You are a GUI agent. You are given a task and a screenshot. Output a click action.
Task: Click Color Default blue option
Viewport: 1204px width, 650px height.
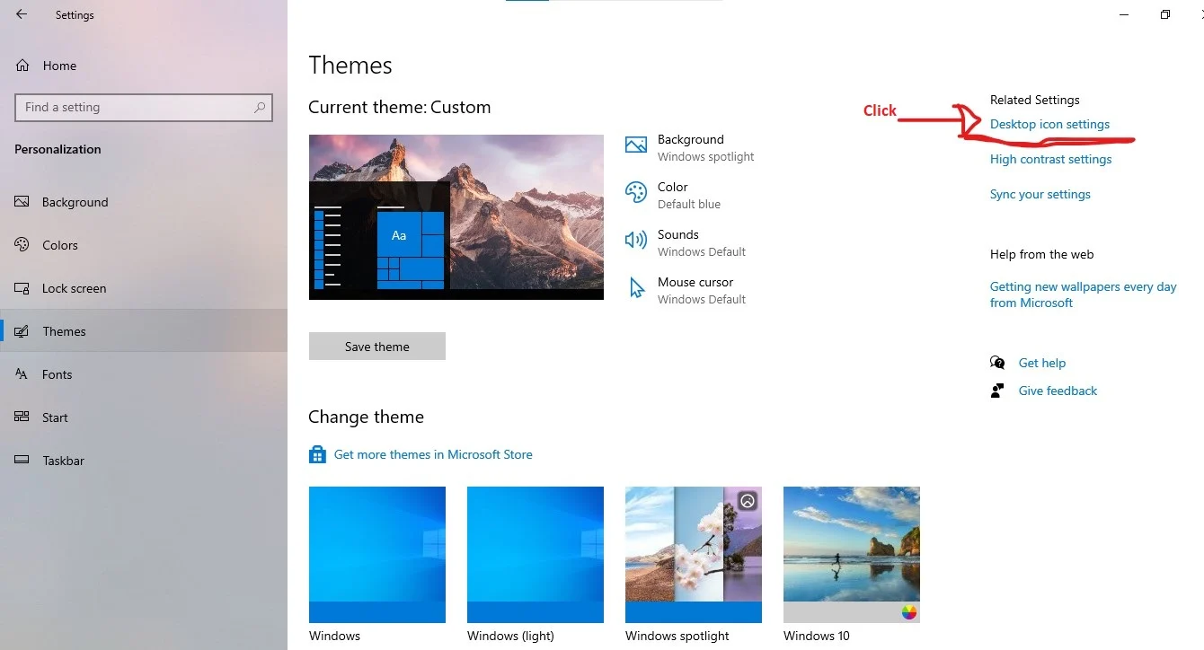tap(674, 195)
